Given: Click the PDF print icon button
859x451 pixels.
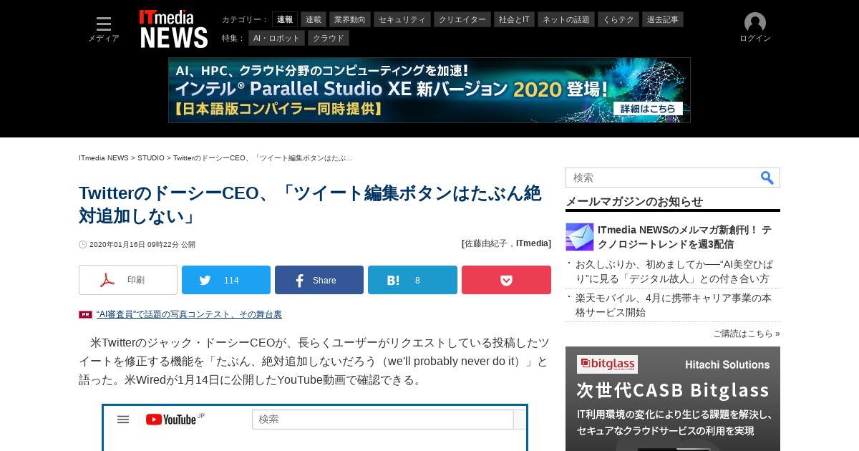Looking at the screenshot, I should (x=128, y=280).
